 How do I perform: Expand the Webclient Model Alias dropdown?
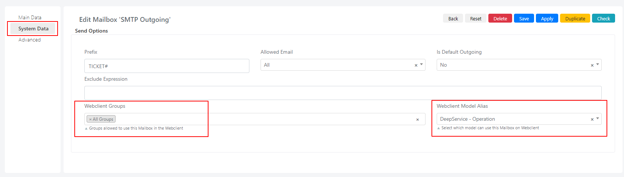(x=598, y=118)
